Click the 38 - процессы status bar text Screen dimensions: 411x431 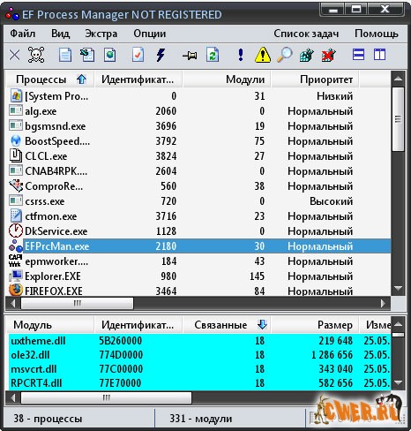pyautogui.click(x=48, y=419)
